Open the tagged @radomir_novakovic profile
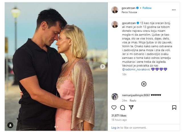 tap(136, 70)
